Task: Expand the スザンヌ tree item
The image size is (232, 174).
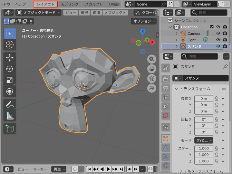Action: click(x=176, y=46)
